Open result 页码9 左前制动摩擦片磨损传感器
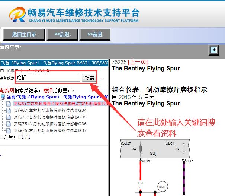This screenshot has height=196, width=225. (x=61, y=104)
